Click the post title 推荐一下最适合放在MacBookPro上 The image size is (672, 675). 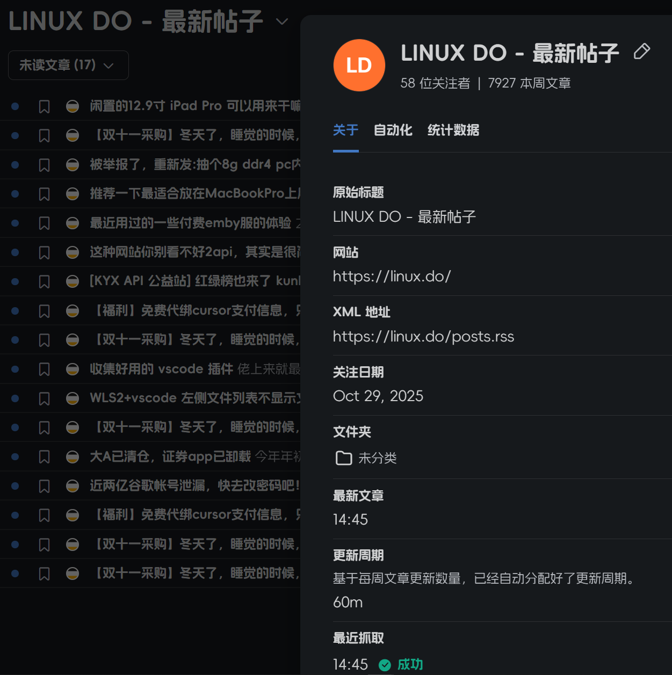[x=195, y=193]
